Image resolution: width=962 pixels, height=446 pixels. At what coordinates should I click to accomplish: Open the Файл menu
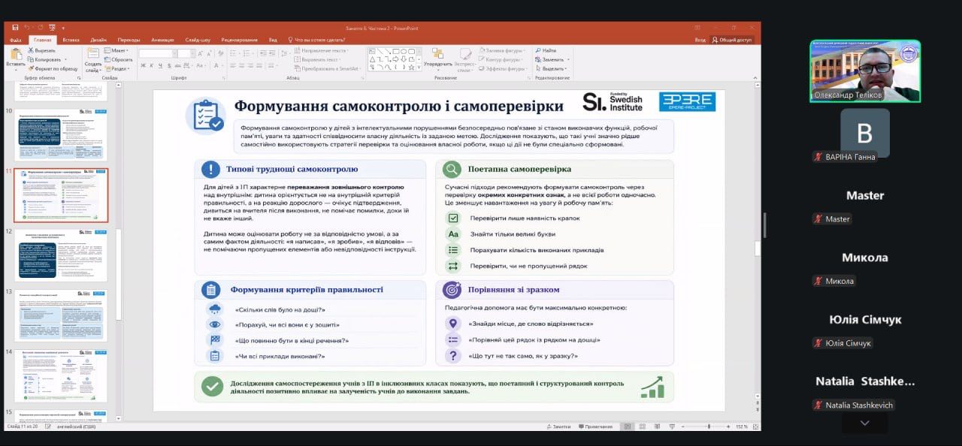[15, 40]
